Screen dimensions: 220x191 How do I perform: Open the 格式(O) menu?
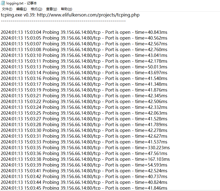click(x=36, y=9)
